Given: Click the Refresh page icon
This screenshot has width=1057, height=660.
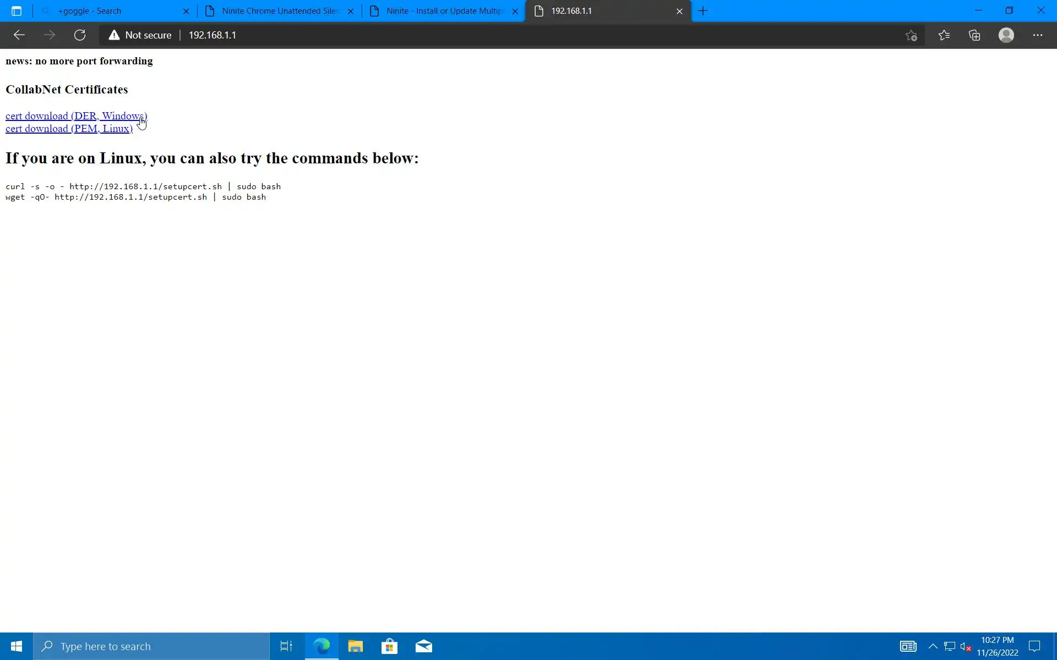Looking at the screenshot, I should click(x=80, y=35).
